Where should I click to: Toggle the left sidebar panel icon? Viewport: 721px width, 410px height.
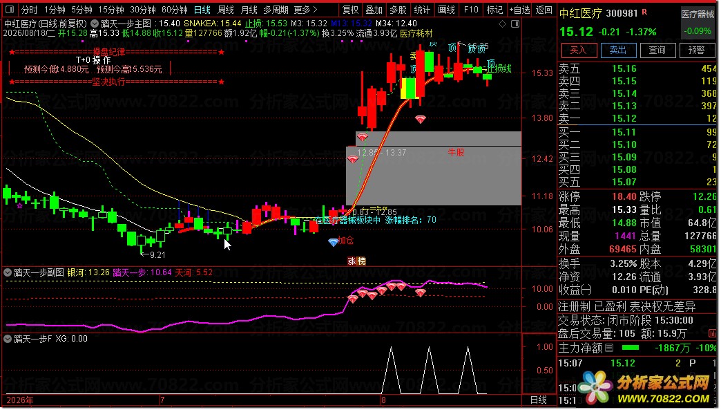(9, 9)
